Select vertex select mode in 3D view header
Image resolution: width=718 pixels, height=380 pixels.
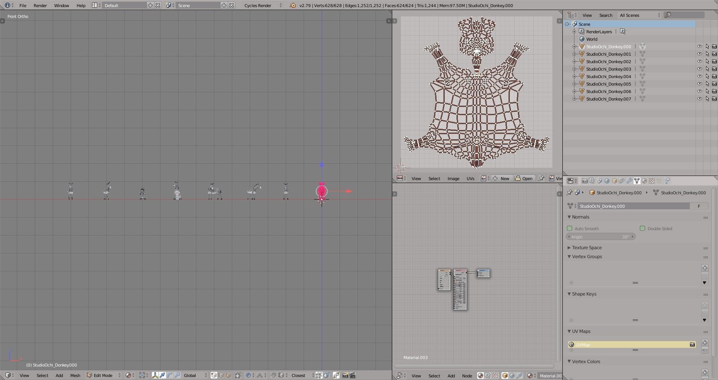[214, 375]
